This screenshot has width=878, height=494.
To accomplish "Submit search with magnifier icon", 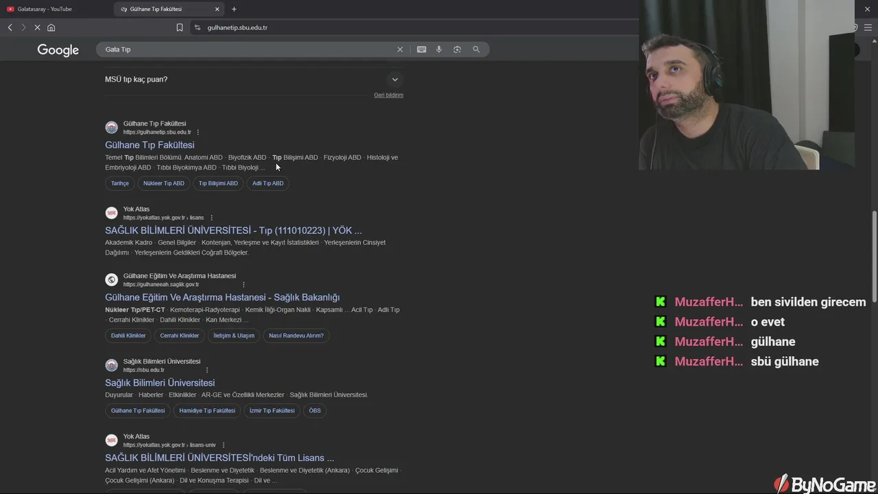I will click(x=476, y=49).
